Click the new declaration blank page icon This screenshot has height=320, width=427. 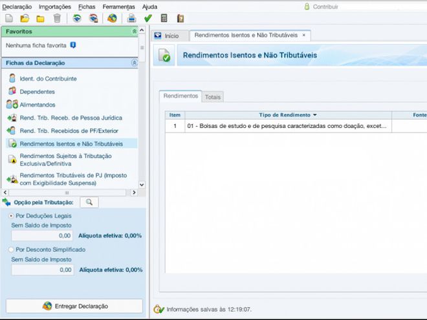9,18
